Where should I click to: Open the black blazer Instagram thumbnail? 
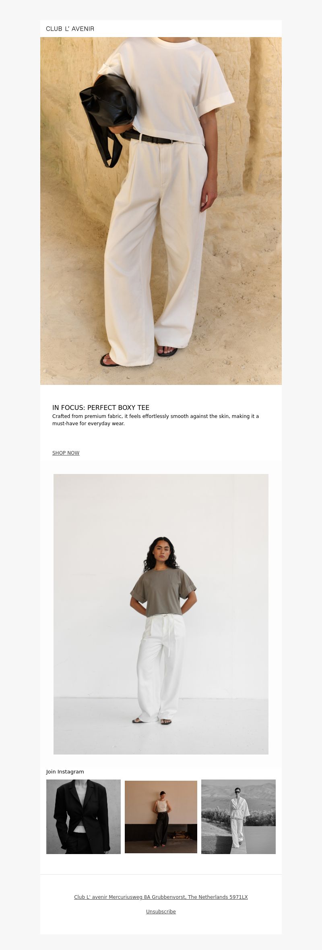pos(83,817)
